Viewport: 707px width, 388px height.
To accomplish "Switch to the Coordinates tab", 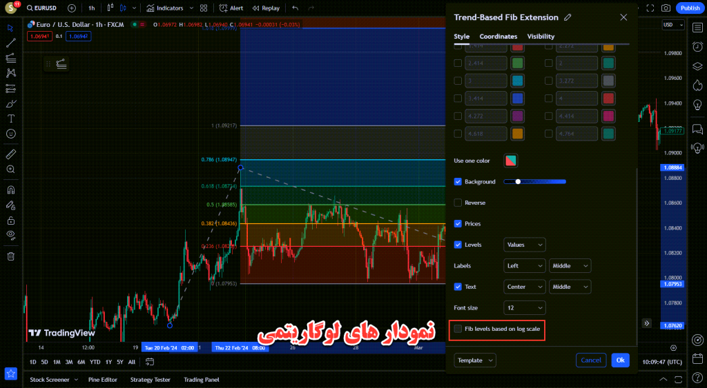I will [498, 37].
